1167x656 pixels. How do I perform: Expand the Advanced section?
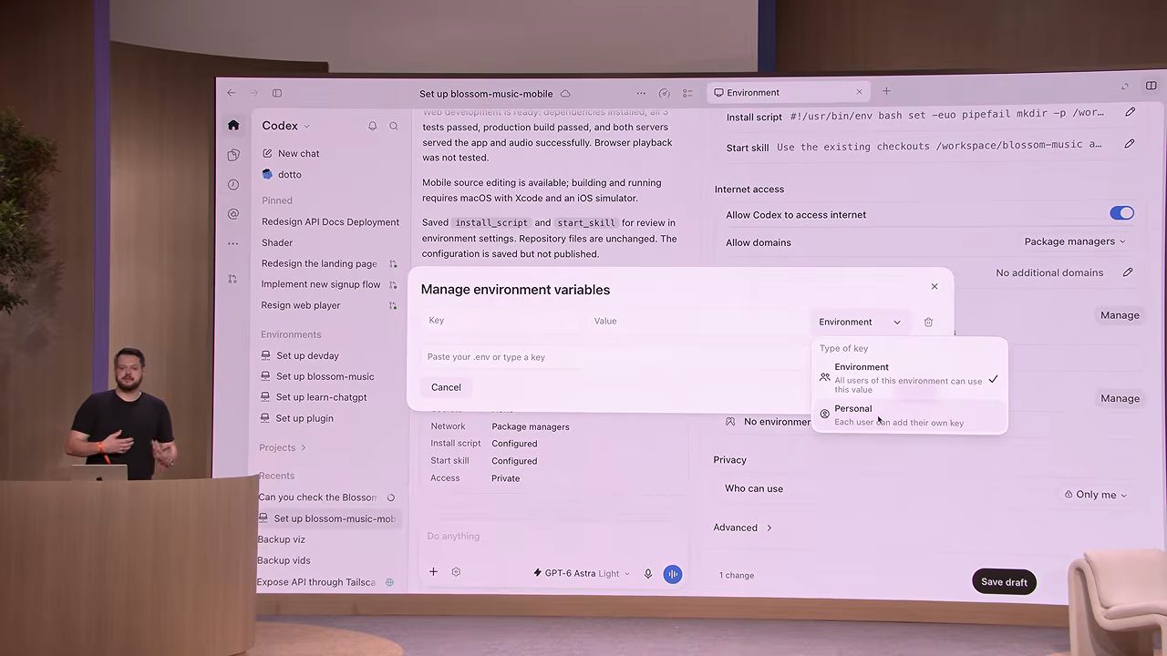742,528
